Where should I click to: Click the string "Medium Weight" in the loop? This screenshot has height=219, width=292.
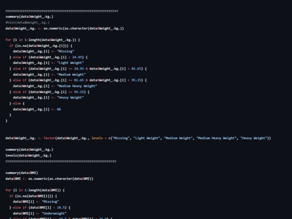pyautogui.click(x=71, y=74)
